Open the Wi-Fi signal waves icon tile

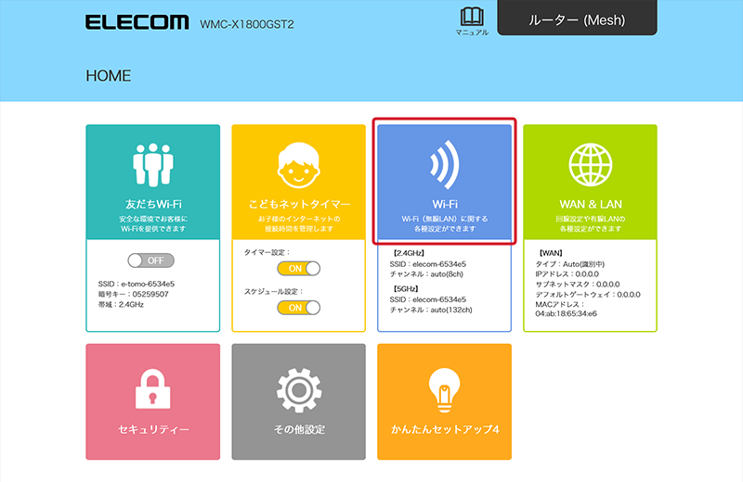point(445,165)
